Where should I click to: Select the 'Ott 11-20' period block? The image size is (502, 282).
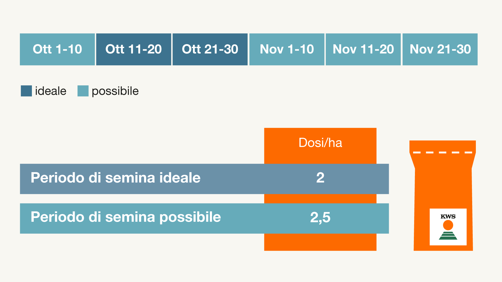tap(134, 49)
